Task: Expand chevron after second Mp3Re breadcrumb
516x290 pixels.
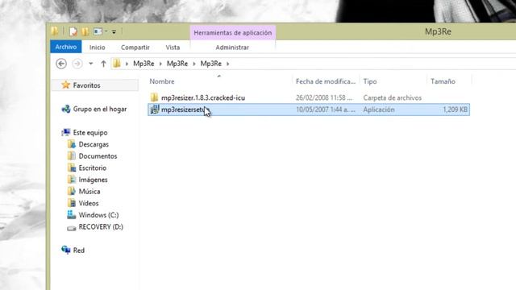Action: click(194, 64)
